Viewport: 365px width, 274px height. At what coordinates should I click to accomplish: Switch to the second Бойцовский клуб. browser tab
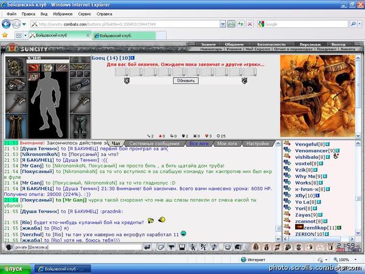[x=124, y=36]
